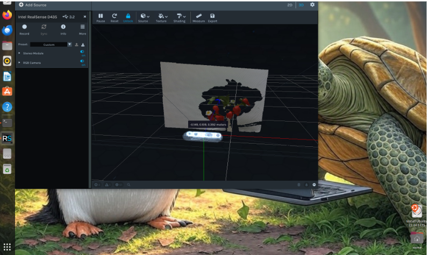This screenshot has height=255, width=429.
Task: Expand the log panel with up-arrow icon
Action: click(314, 185)
